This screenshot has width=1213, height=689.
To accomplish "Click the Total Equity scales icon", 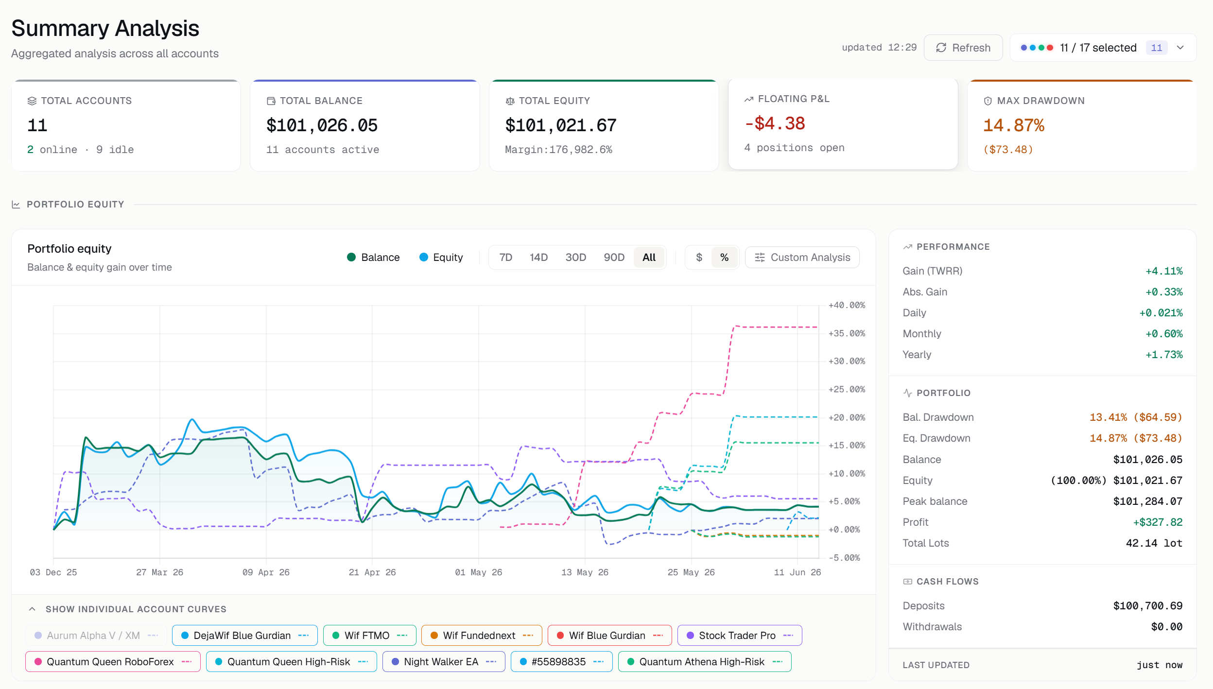I will (x=510, y=101).
